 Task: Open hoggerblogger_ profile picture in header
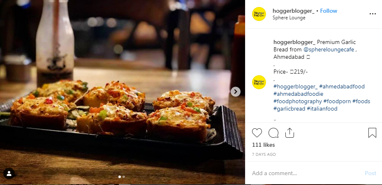point(259,14)
